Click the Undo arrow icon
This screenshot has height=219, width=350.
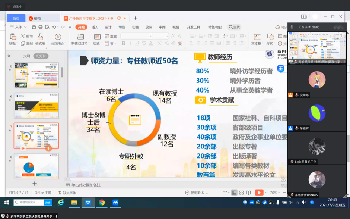tap(54, 27)
